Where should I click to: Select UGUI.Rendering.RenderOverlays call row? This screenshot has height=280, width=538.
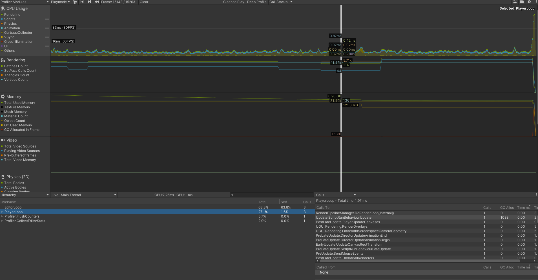pyautogui.click(x=426, y=227)
